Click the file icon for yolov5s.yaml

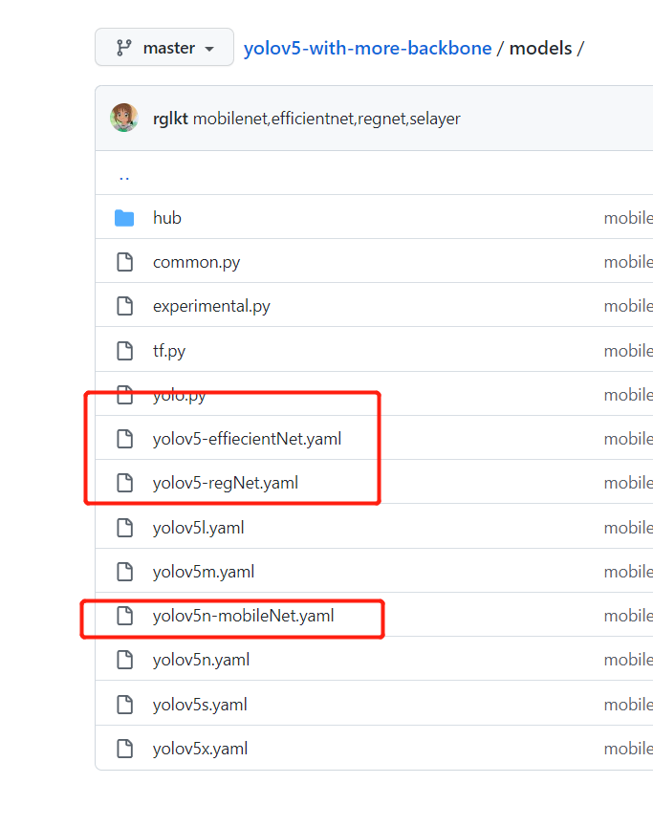click(x=125, y=705)
